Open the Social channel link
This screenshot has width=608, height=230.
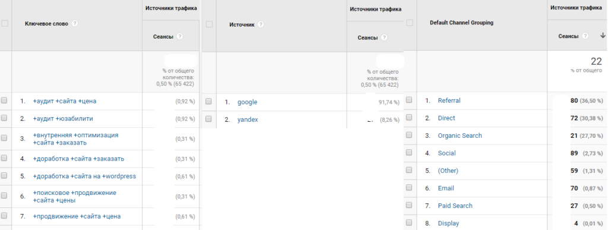click(446, 153)
